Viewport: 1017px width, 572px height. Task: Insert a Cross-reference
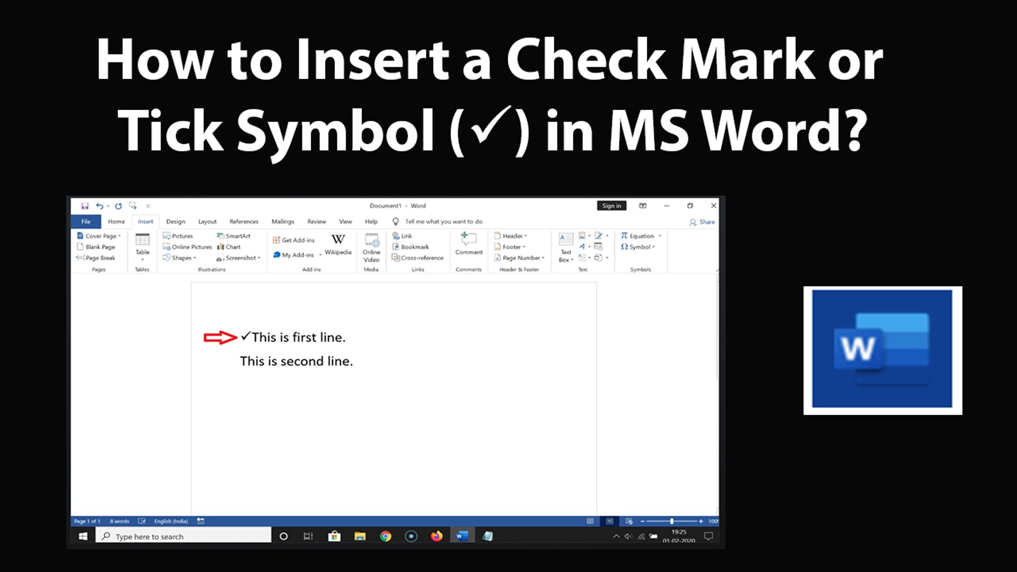click(419, 258)
